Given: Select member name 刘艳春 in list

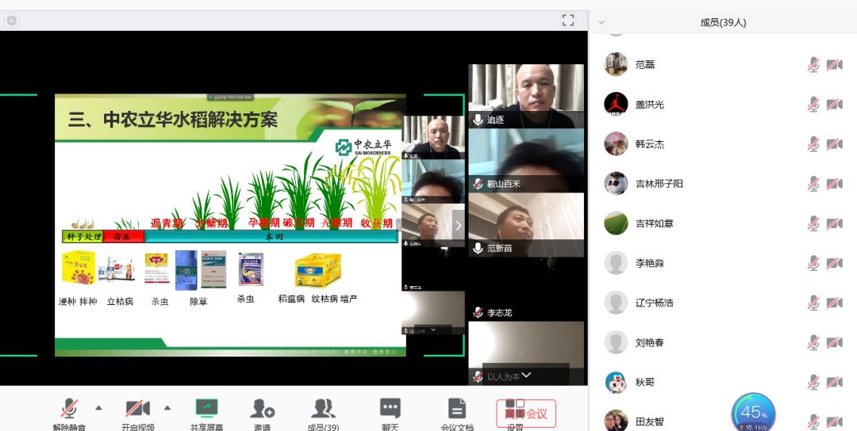Looking at the screenshot, I should 650,342.
